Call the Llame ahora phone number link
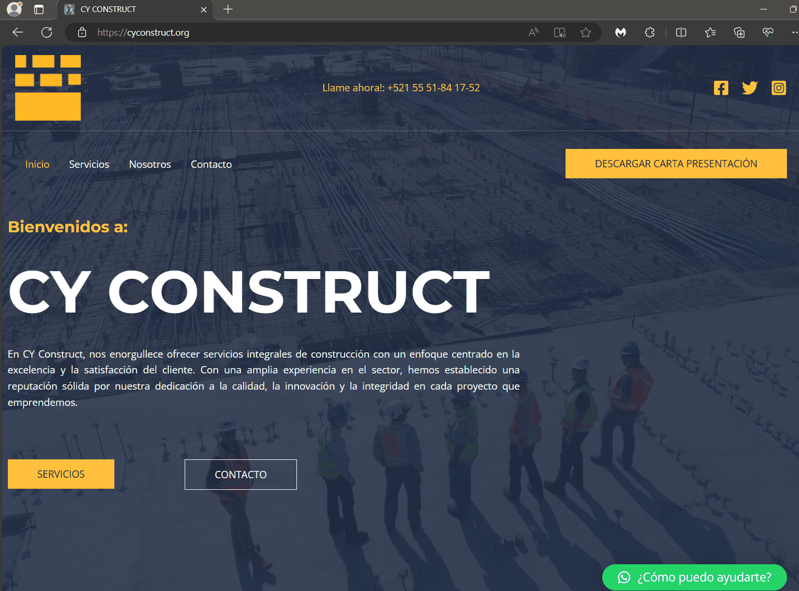The width and height of the screenshot is (799, 591). click(401, 88)
